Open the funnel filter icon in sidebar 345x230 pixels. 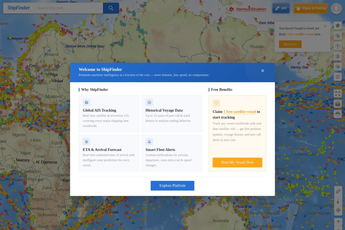tap(338, 46)
